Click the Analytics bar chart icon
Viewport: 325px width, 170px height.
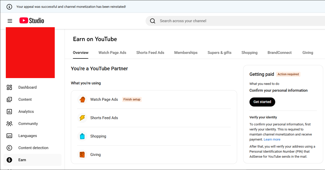(x=9, y=112)
